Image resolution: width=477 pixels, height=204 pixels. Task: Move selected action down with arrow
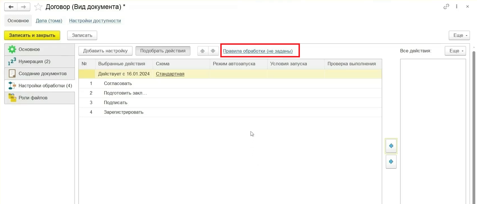click(213, 51)
